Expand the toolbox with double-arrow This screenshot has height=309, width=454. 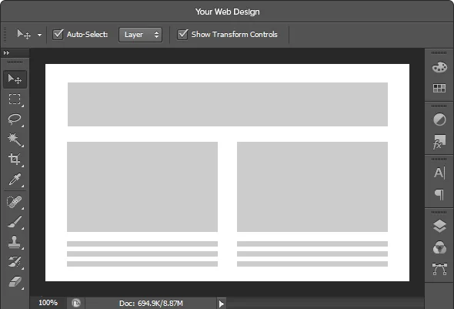click(x=6, y=52)
